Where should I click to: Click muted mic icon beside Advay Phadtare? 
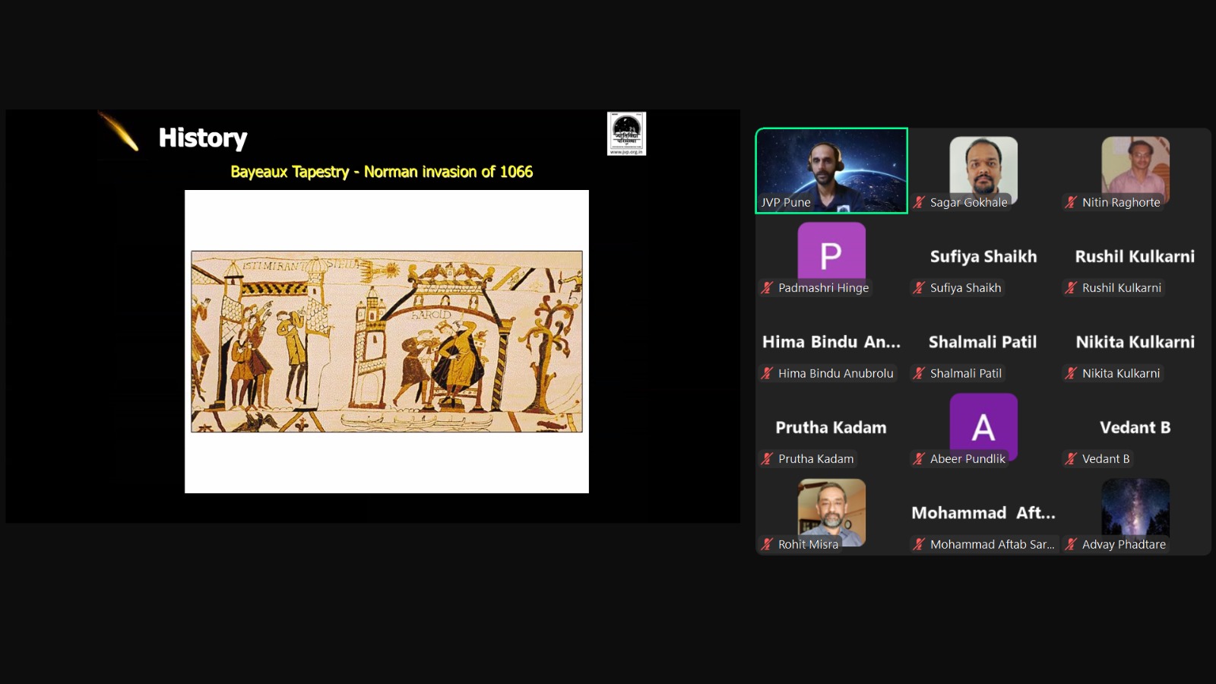[x=1071, y=544]
